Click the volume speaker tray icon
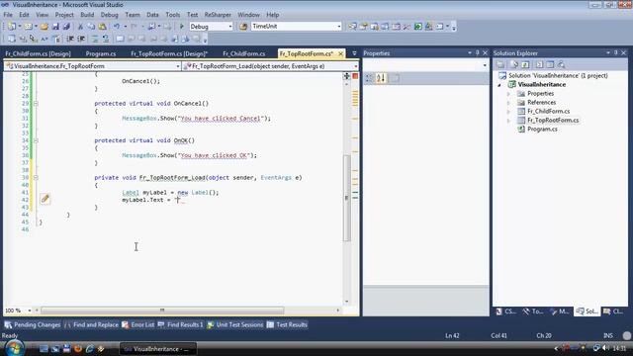Image resolution: width=633 pixels, height=356 pixels. 605,348
